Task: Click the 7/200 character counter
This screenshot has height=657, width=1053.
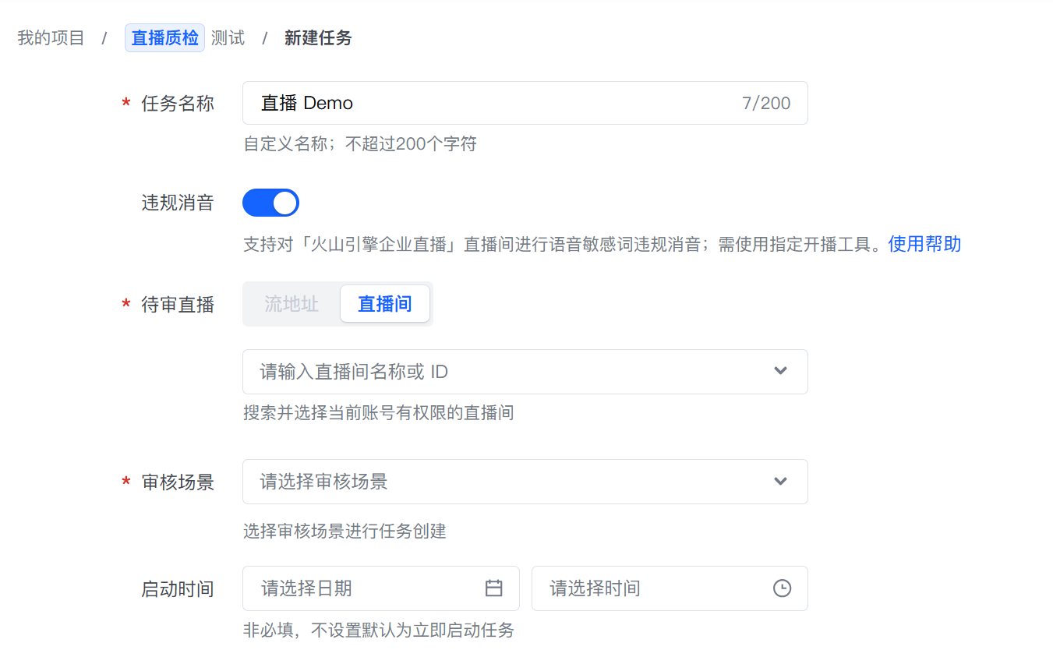Action: click(x=766, y=103)
